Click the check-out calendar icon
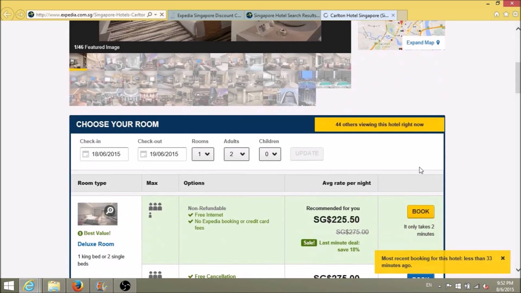This screenshot has width=521, height=293. pos(143,154)
